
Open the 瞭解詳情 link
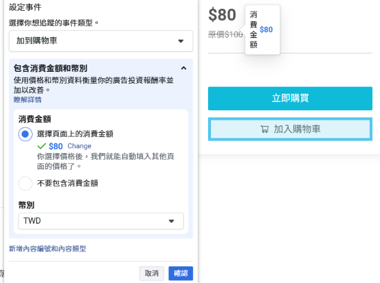[27, 100]
